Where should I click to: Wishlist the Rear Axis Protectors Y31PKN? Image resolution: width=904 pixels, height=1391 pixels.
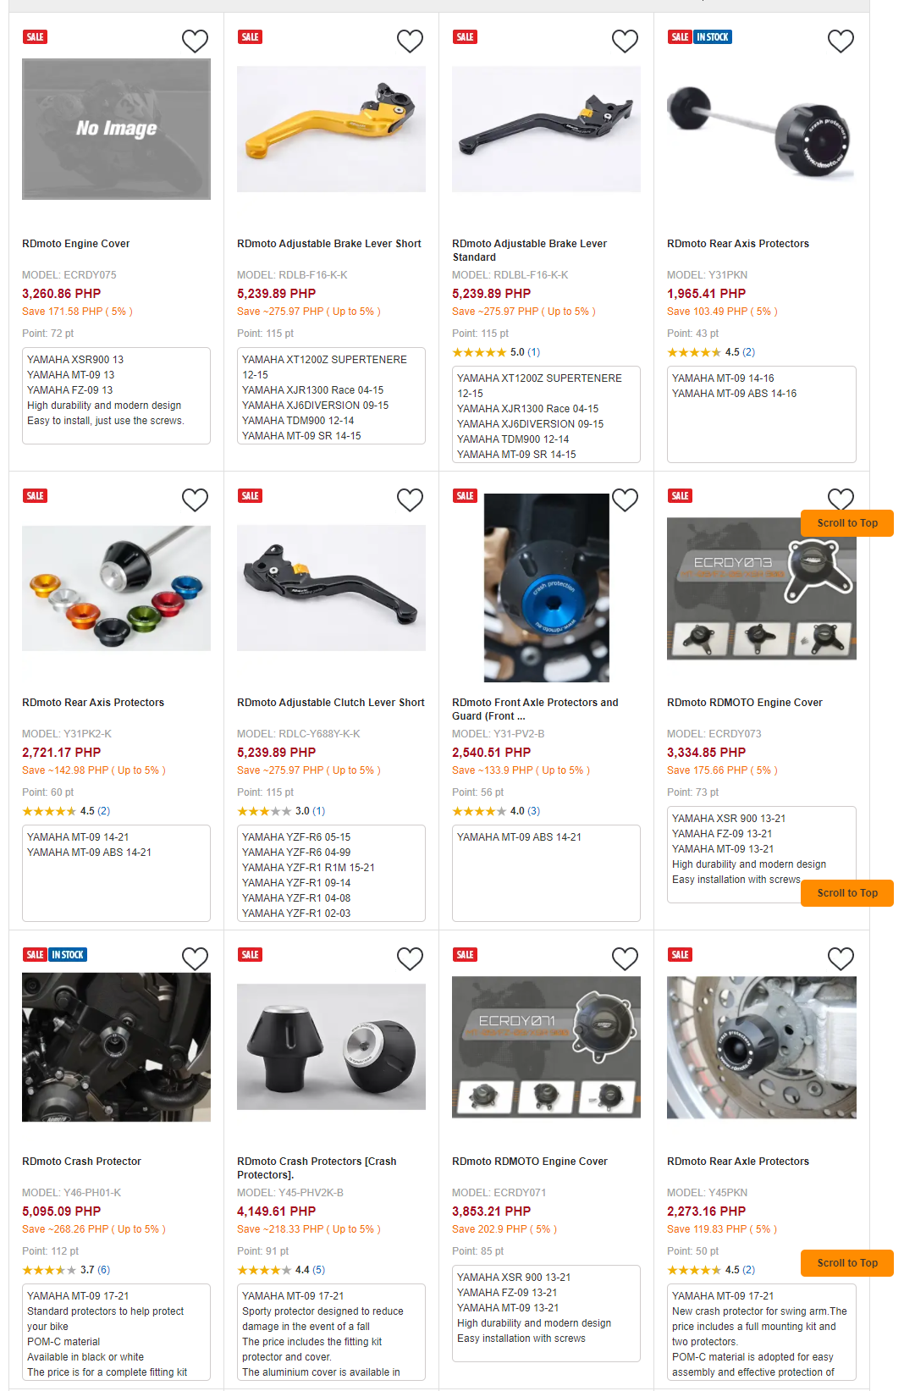841,41
